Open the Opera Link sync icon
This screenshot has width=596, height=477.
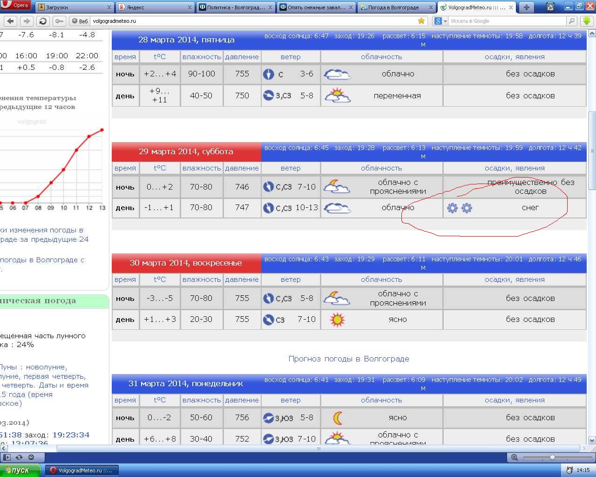(19, 457)
